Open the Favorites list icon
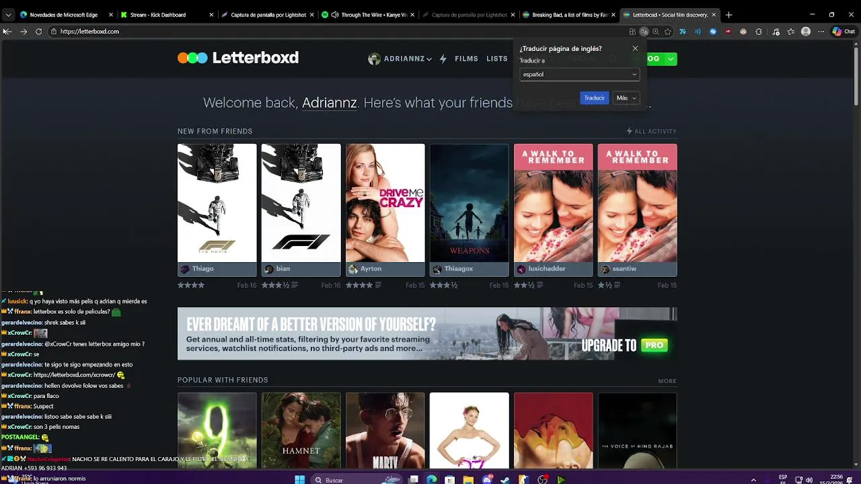 click(x=790, y=32)
